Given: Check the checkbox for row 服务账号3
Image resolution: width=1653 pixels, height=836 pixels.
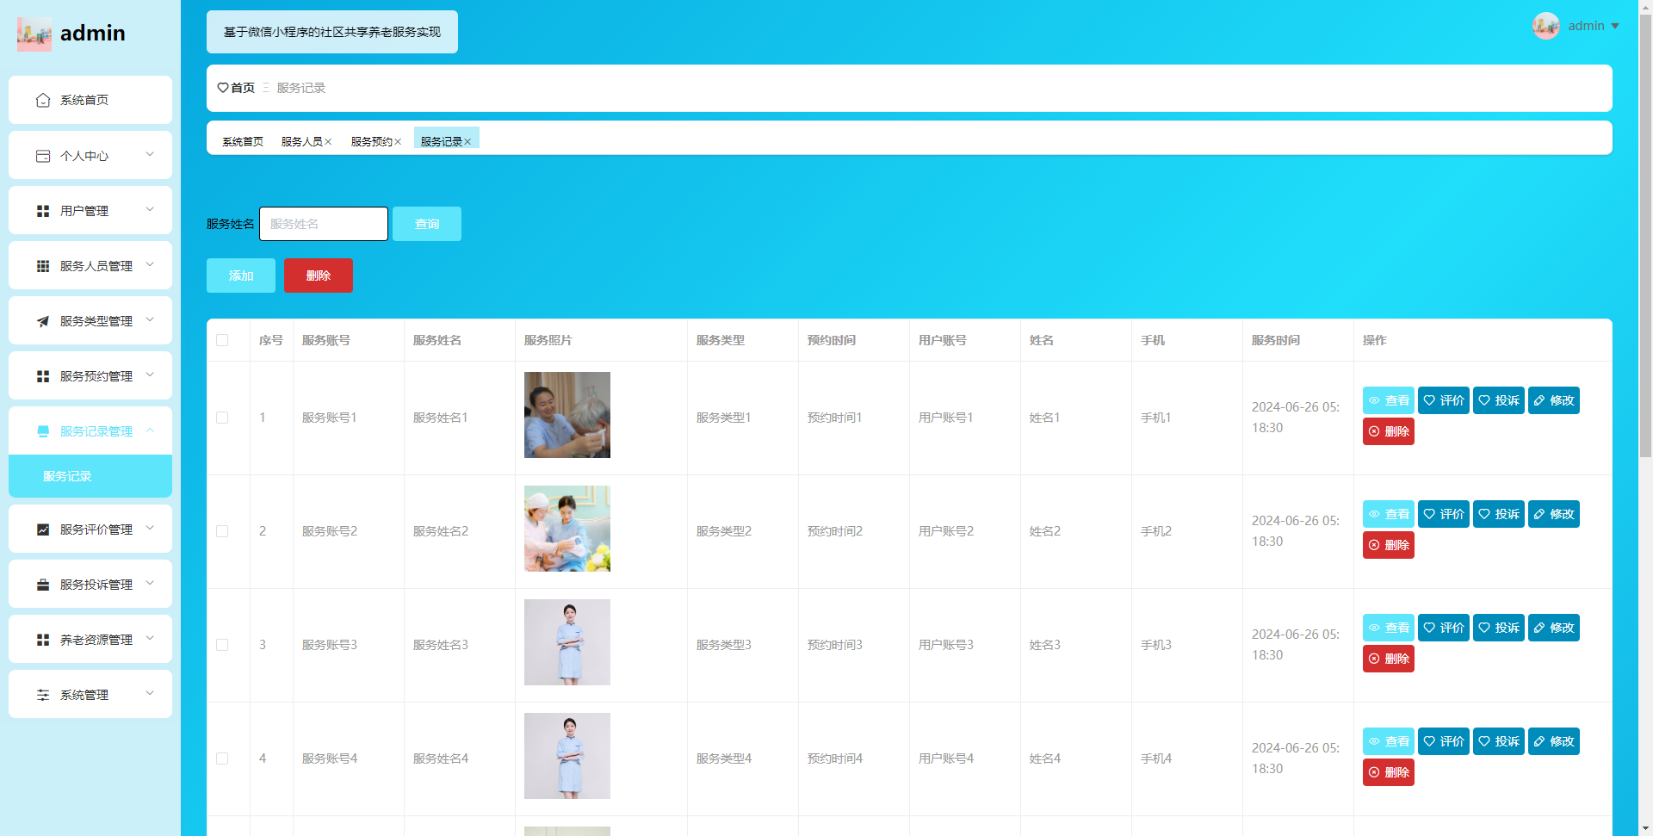Looking at the screenshot, I should (x=222, y=645).
